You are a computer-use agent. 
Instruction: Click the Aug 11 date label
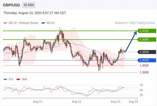coord(38,101)
